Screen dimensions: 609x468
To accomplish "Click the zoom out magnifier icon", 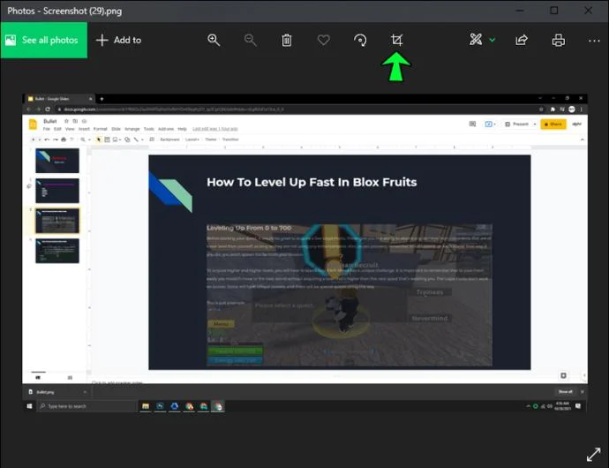I will [250, 40].
